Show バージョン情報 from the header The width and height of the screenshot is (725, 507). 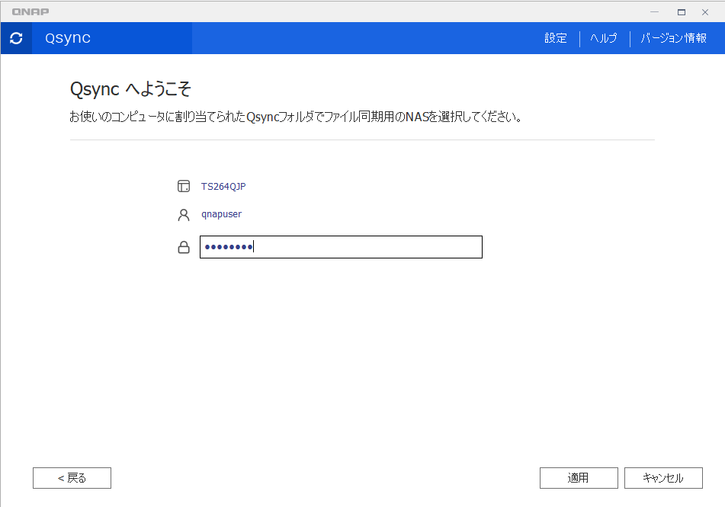click(x=673, y=38)
